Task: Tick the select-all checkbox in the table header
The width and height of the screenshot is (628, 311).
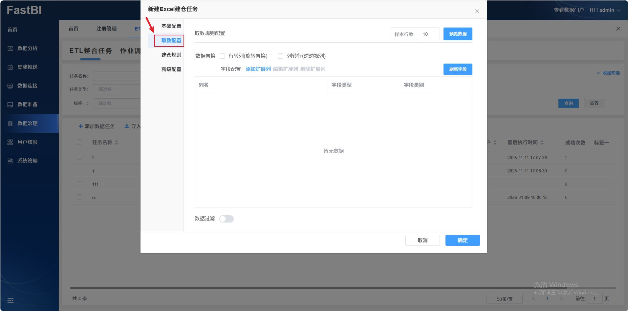Action: click(79, 142)
